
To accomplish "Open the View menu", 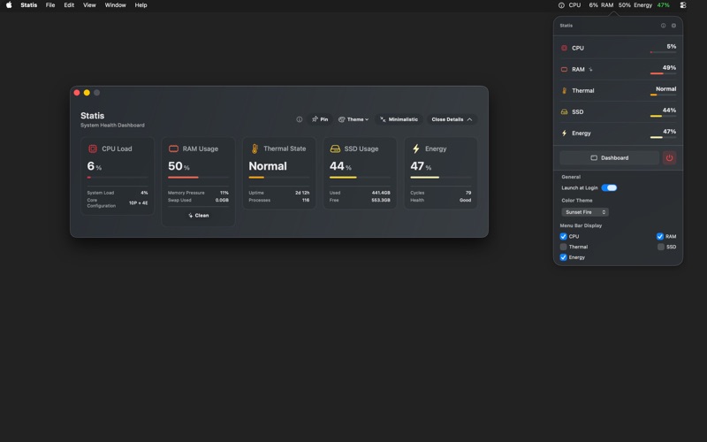I will click(x=89, y=5).
